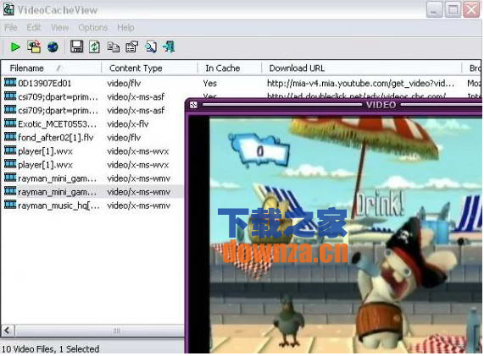Click video/x-ms-wmv type of rayman_music_hq row
The height and width of the screenshot is (356, 484).
click(139, 205)
